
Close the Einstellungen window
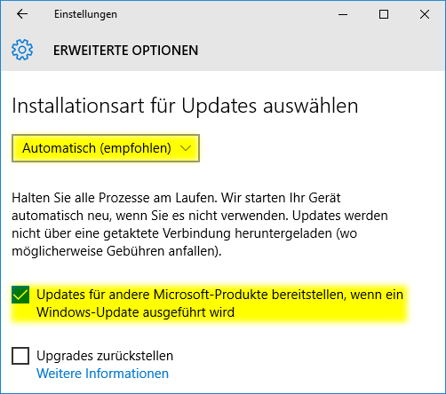[425, 14]
